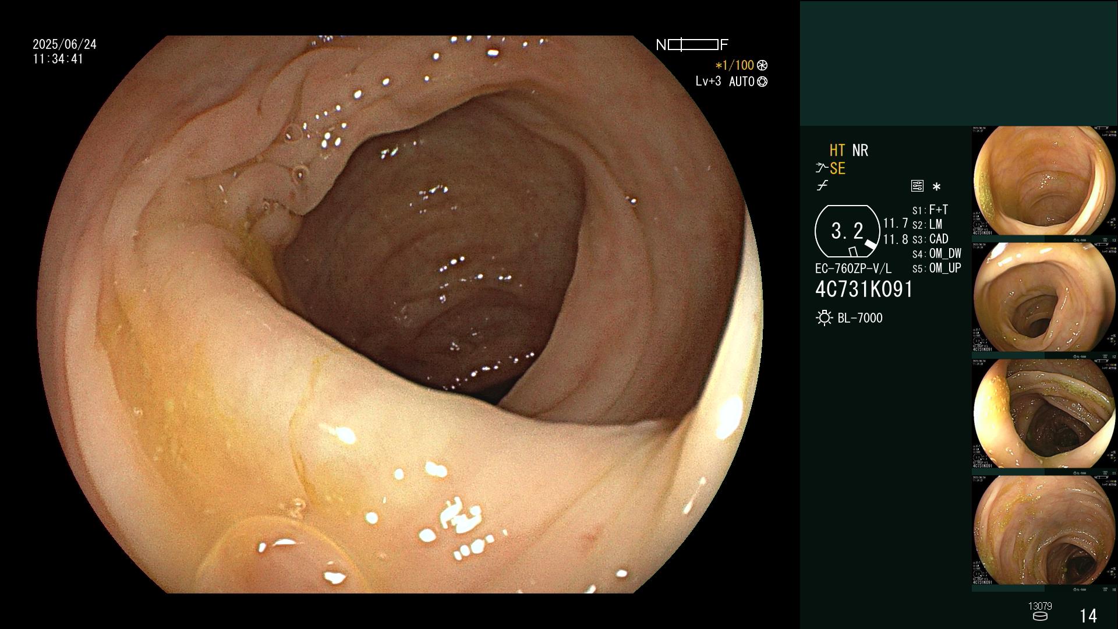Viewport: 1118px width, 629px height.
Task: Click the date 2025/06/24 text
Action: pyautogui.click(x=65, y=44)
